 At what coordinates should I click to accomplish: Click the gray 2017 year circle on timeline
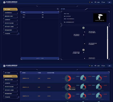pos(83,28)
